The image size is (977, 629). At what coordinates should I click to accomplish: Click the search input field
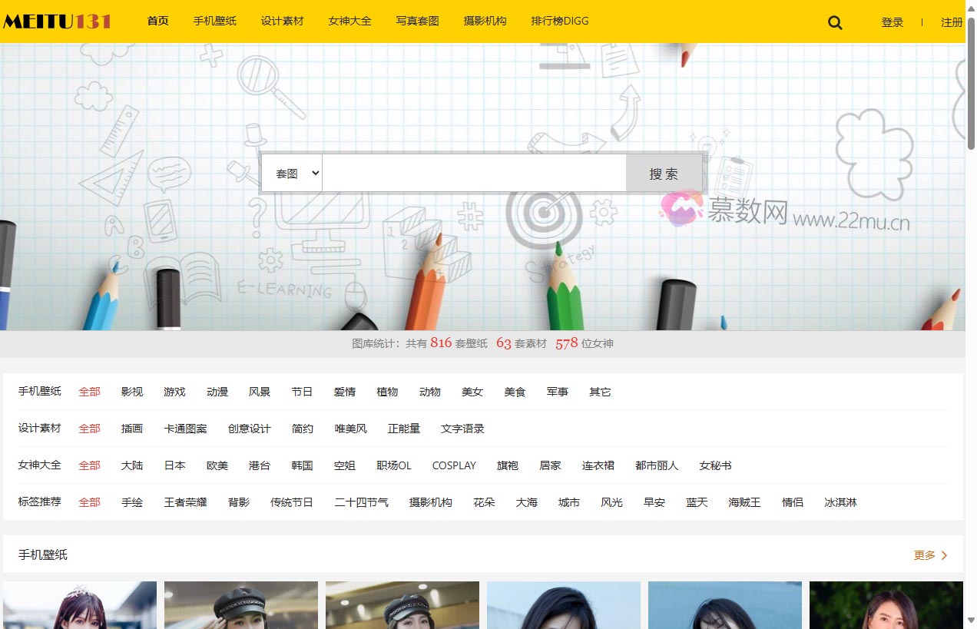click(x=474, y=173)
